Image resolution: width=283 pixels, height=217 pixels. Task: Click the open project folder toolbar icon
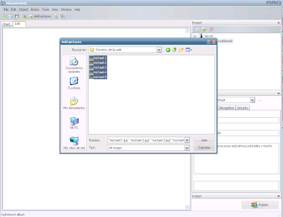click(10, 16)
